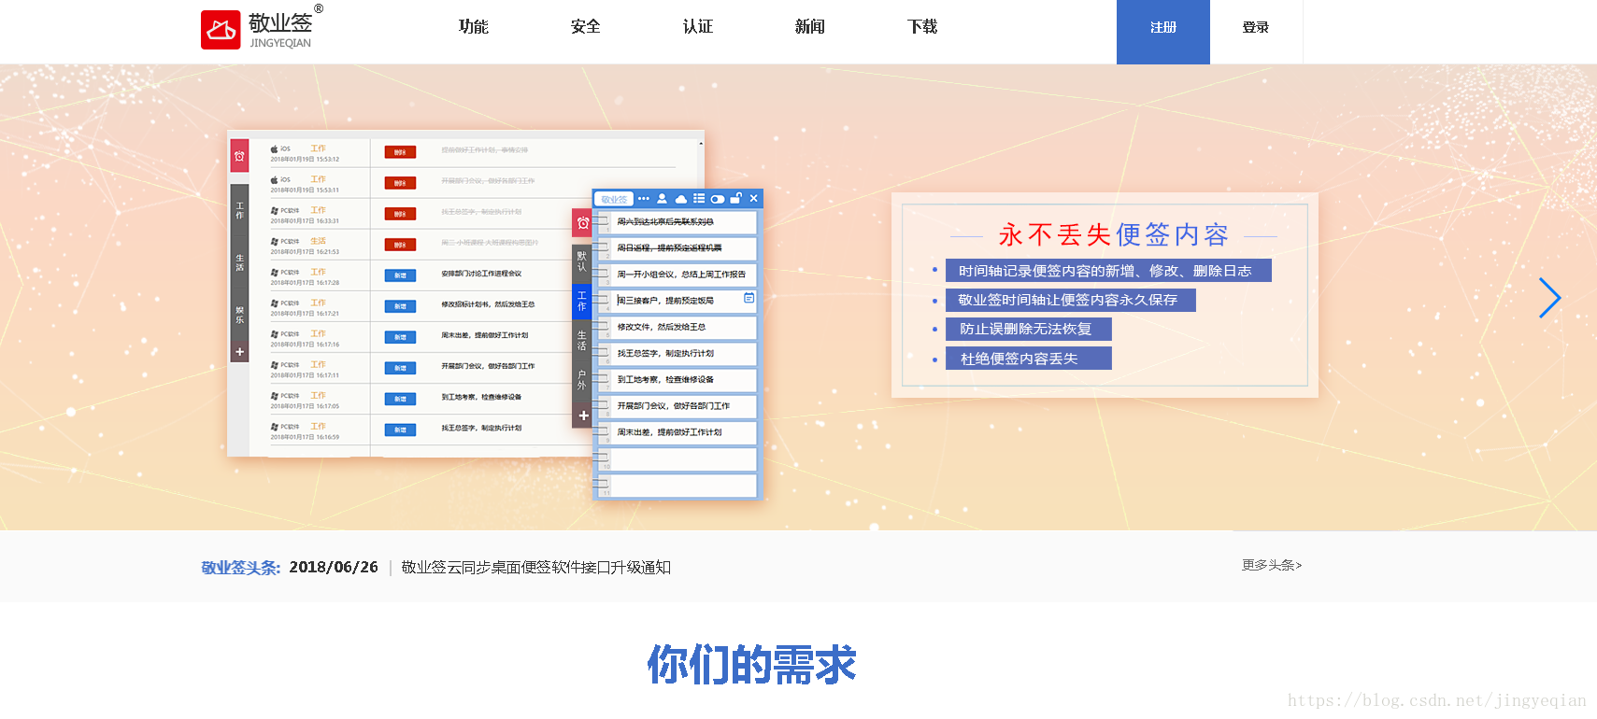Click bullet 敬业签时间轴让便签内容永久保存
1597x719 pixels.
coord(1071,300)
